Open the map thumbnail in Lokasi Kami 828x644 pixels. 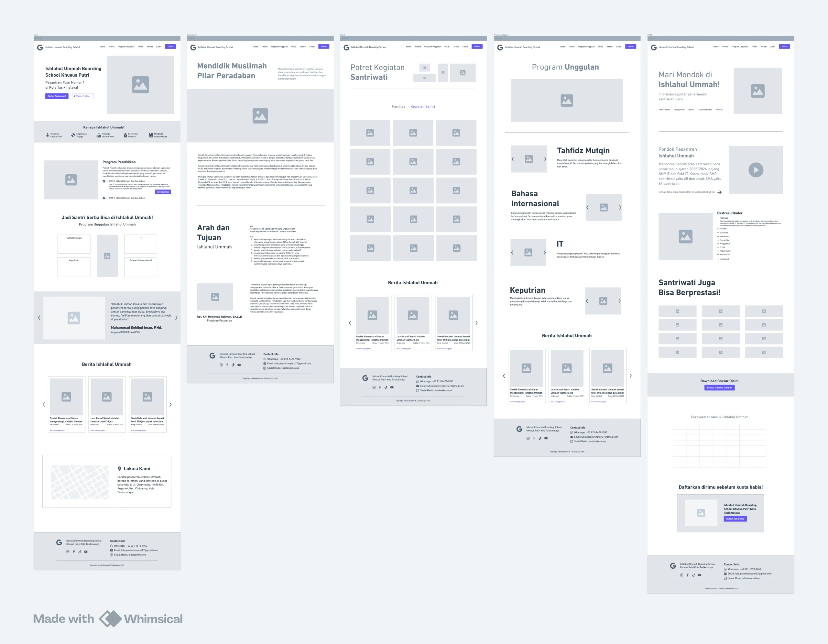point(80,482)
